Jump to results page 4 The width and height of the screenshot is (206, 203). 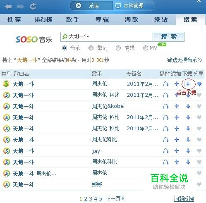pyautogui.click(x=96, y=199)
